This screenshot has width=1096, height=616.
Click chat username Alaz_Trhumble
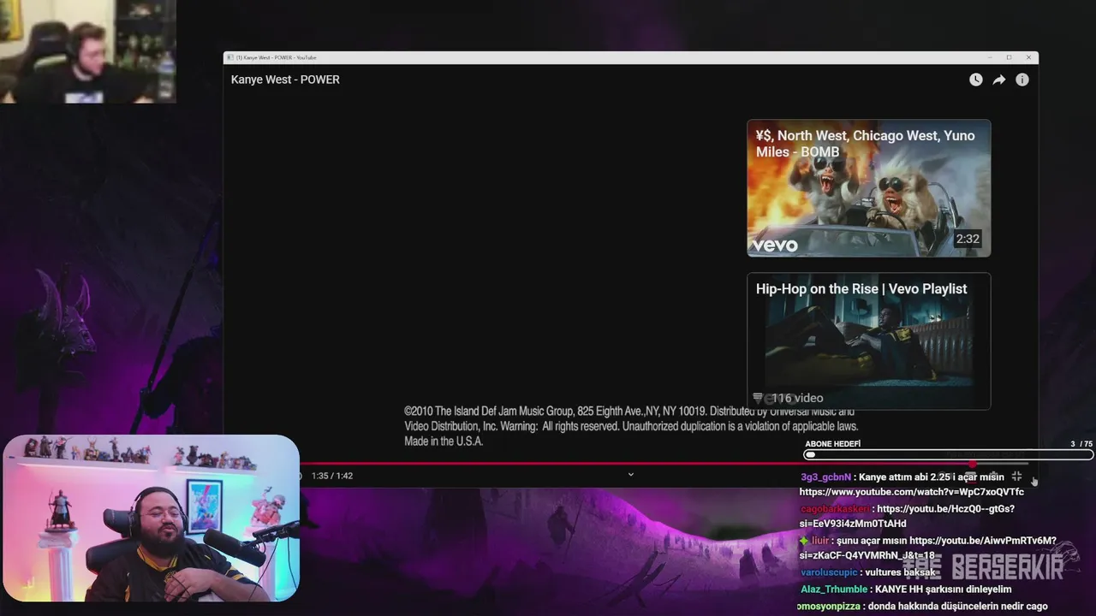[x=834, y=589]
